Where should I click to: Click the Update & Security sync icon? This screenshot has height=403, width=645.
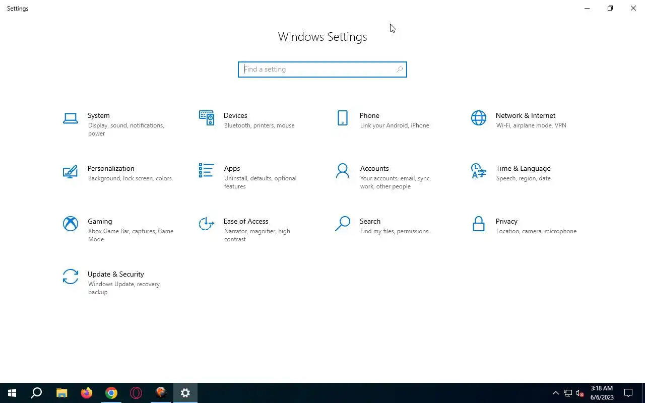click(x=71, y=277)
